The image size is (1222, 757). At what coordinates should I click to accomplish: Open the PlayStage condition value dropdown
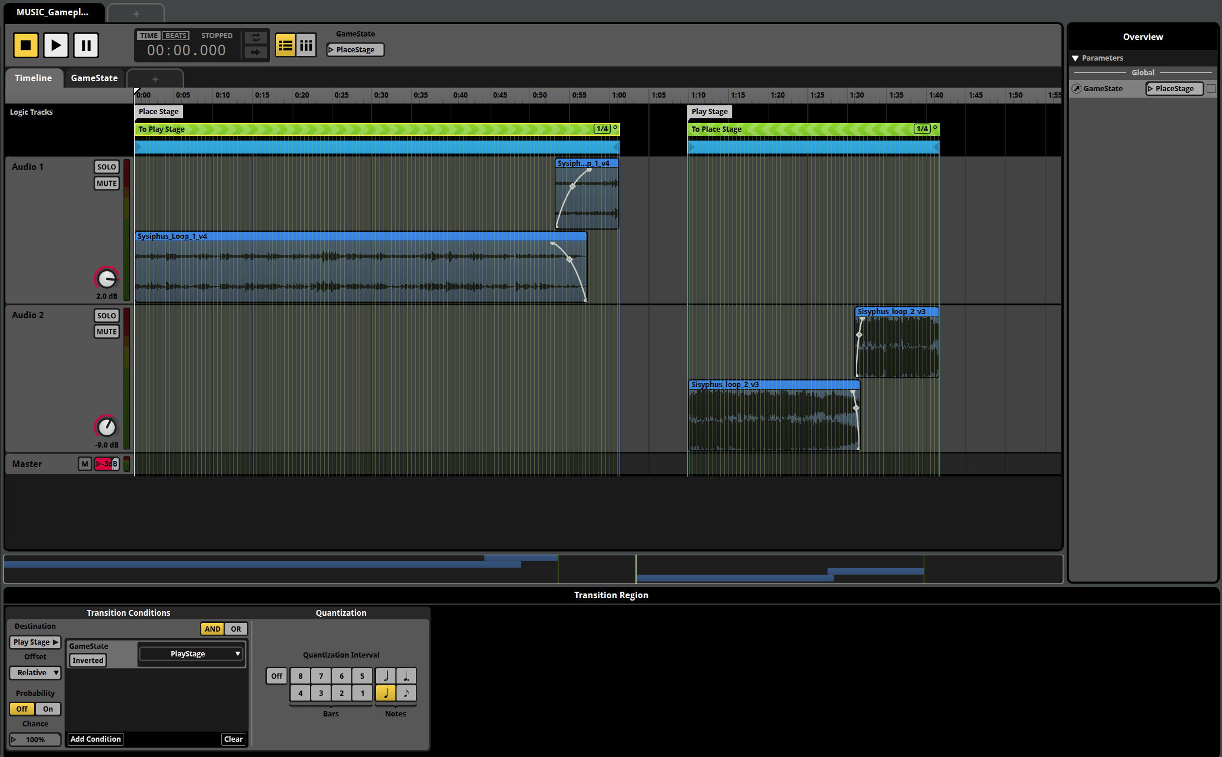point(191,654)
